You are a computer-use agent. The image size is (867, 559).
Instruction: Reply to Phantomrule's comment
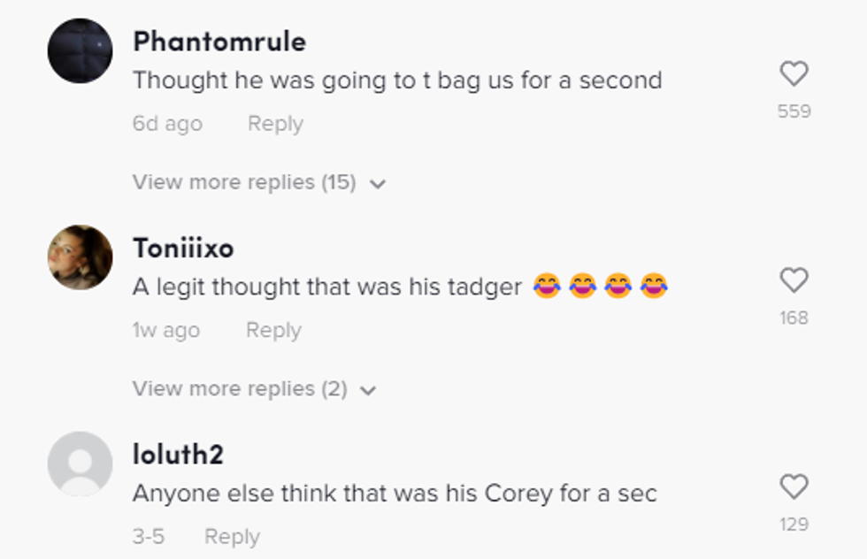tap(275, 124)
